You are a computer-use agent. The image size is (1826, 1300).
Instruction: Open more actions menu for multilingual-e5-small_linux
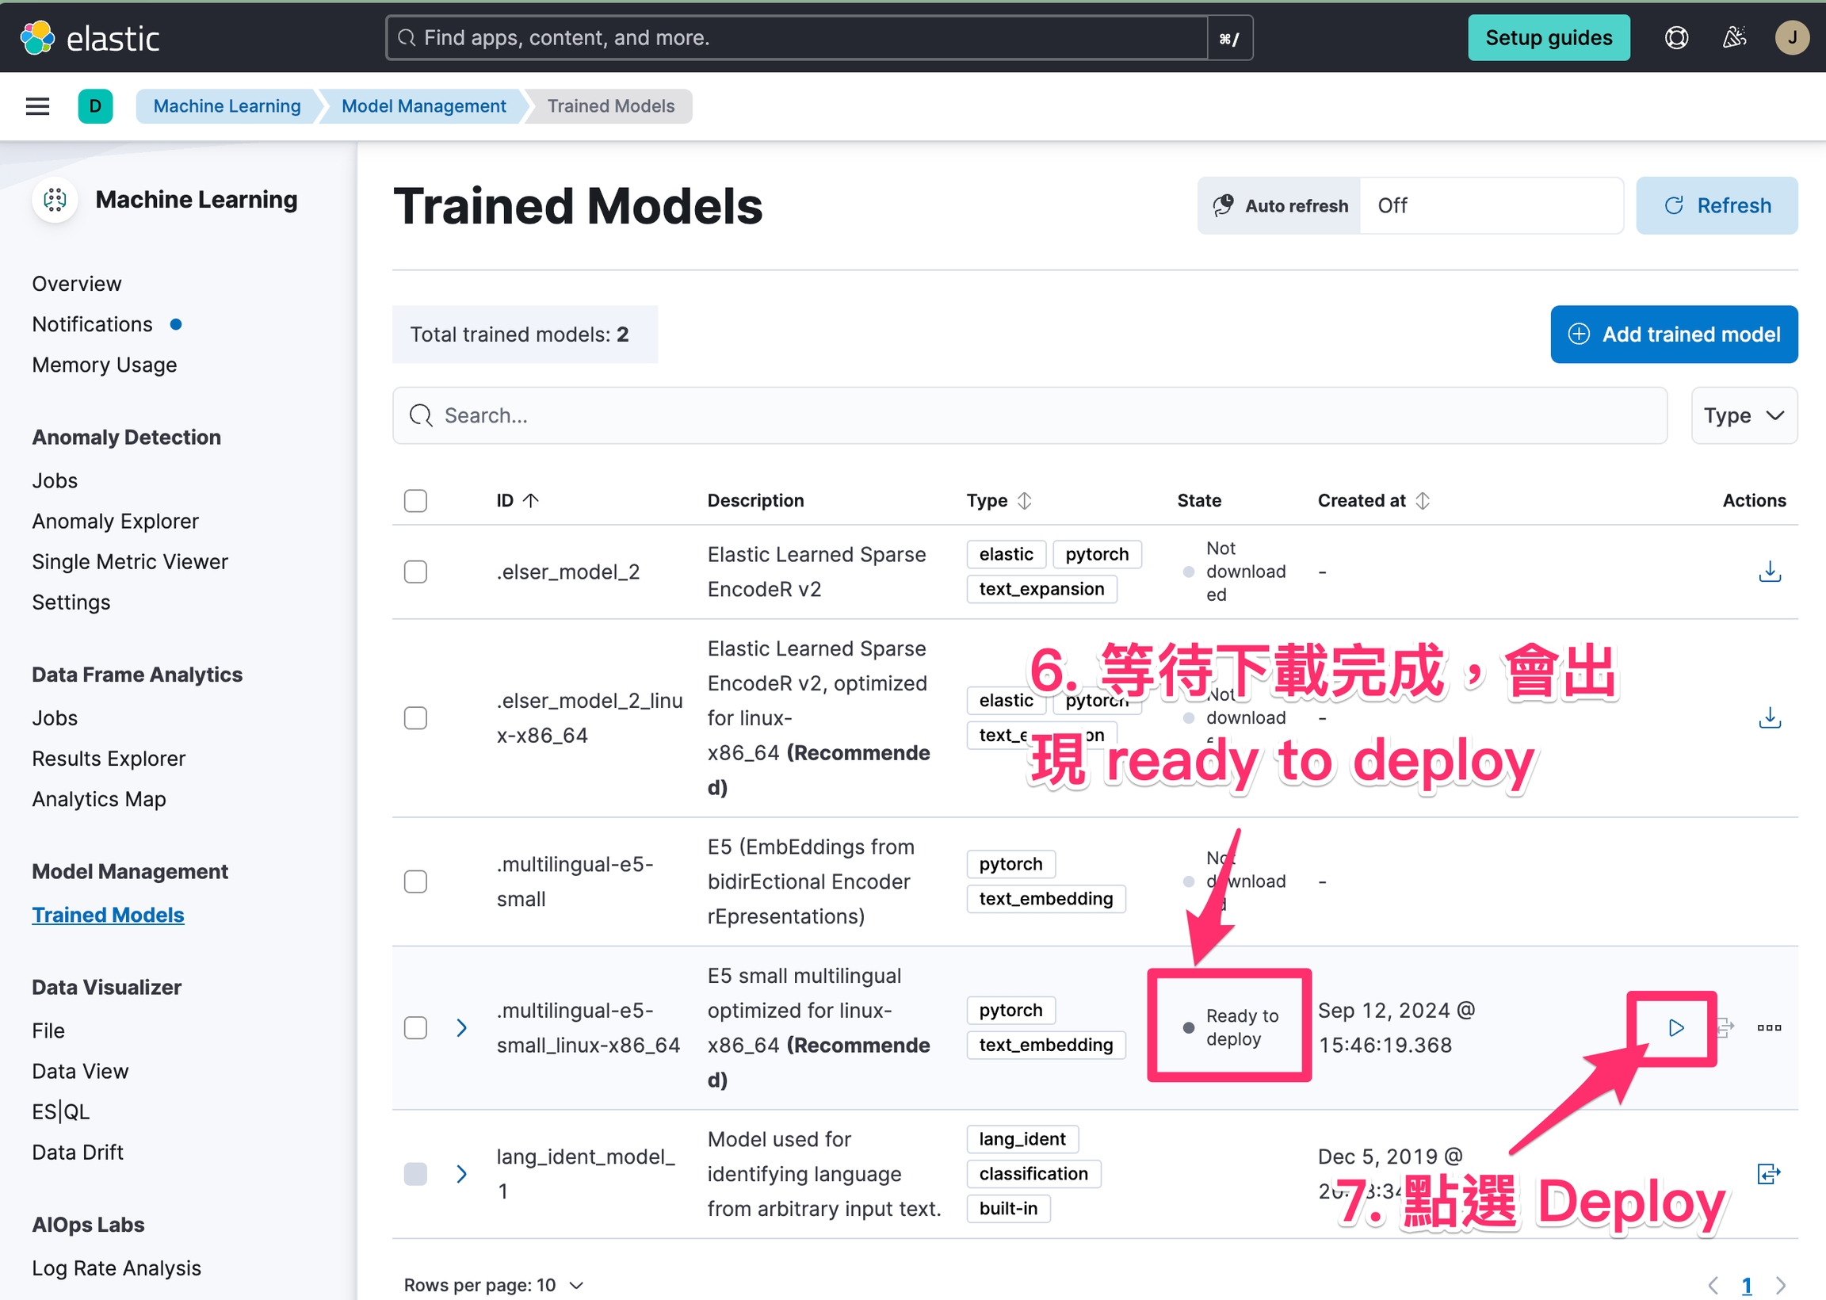click(x=1768, y=1028)
